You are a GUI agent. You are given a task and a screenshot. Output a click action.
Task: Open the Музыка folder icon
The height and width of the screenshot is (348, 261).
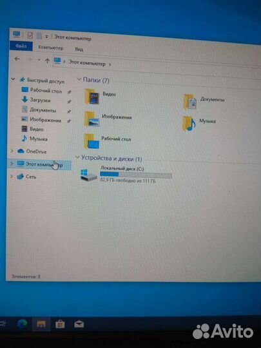[189, 124]
